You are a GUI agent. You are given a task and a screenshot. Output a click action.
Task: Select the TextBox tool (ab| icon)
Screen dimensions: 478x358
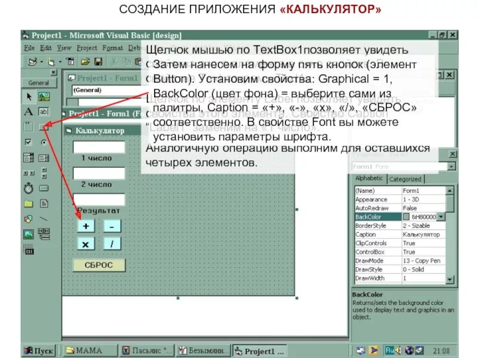point(44,112)
